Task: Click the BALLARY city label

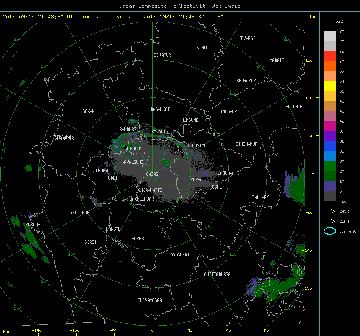Action: (x=260, y=197)
